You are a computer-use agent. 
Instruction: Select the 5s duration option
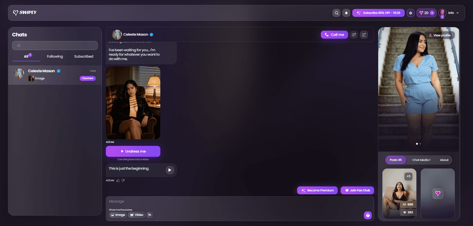tap(150, 215)
